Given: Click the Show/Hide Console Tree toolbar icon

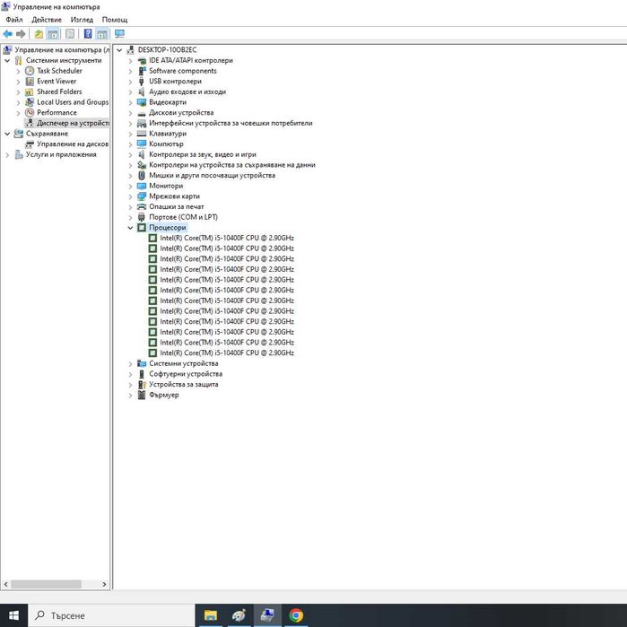Looking at the screenshot, I should pos(53,34).
